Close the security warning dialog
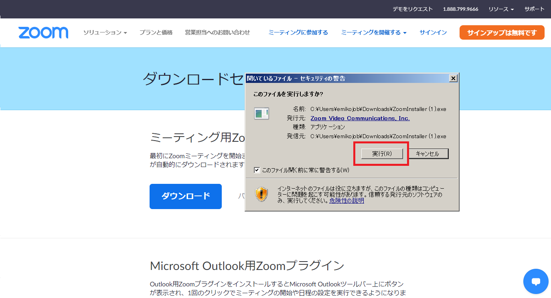This screenshot has width=551, height=298. pos(453,79)
